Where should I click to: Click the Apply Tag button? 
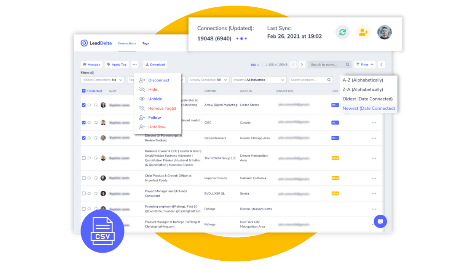coord(117,65)
